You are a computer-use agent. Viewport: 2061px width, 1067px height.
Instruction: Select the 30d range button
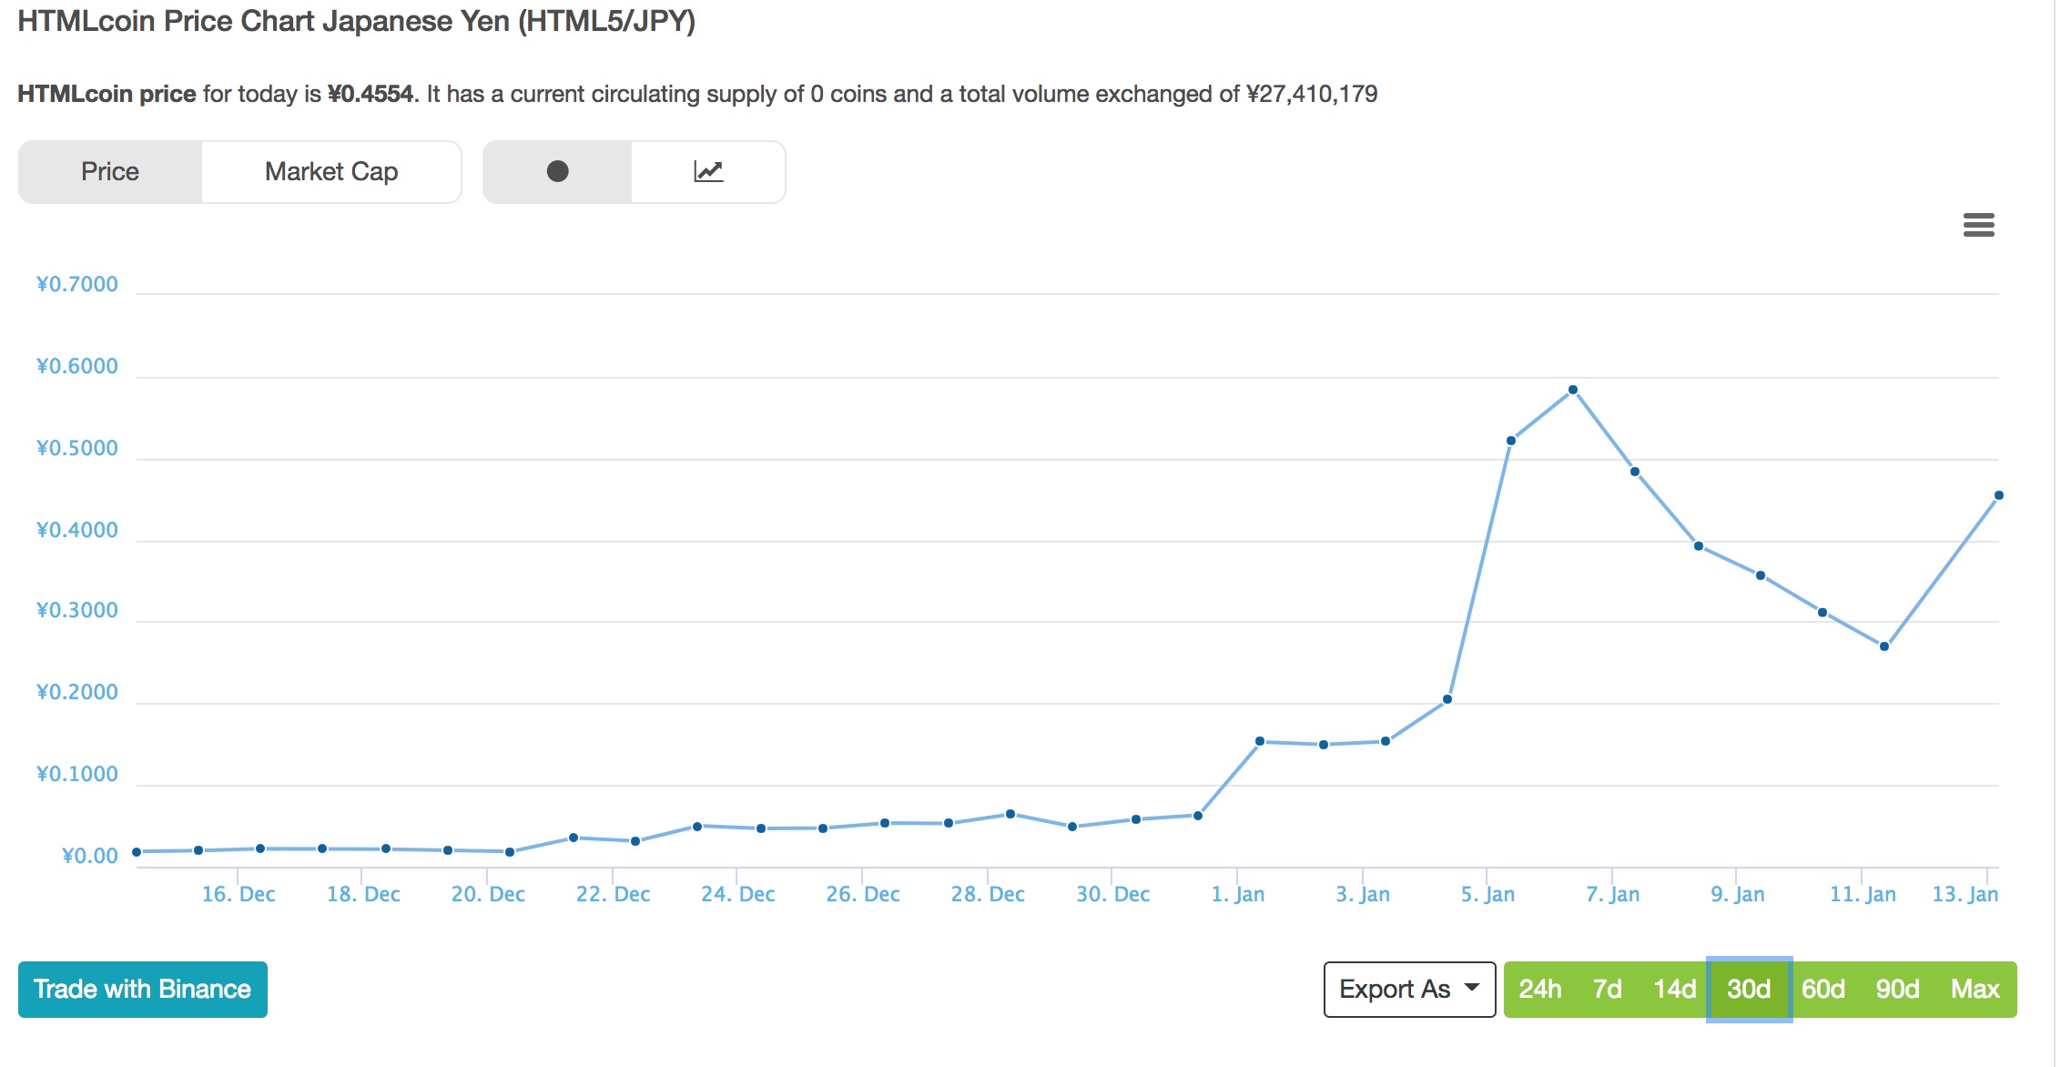pyautogui.click(x=1749, y=989)
